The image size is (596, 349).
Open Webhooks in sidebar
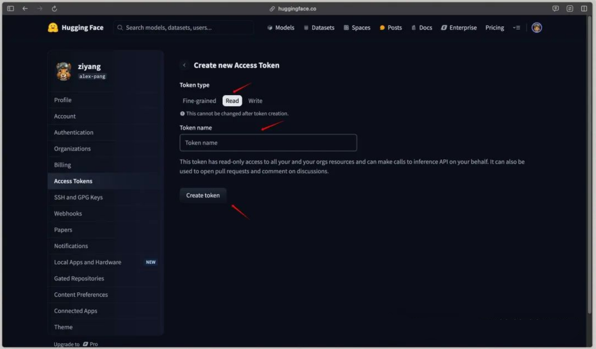pyautogui.click(x=105, y=214)
